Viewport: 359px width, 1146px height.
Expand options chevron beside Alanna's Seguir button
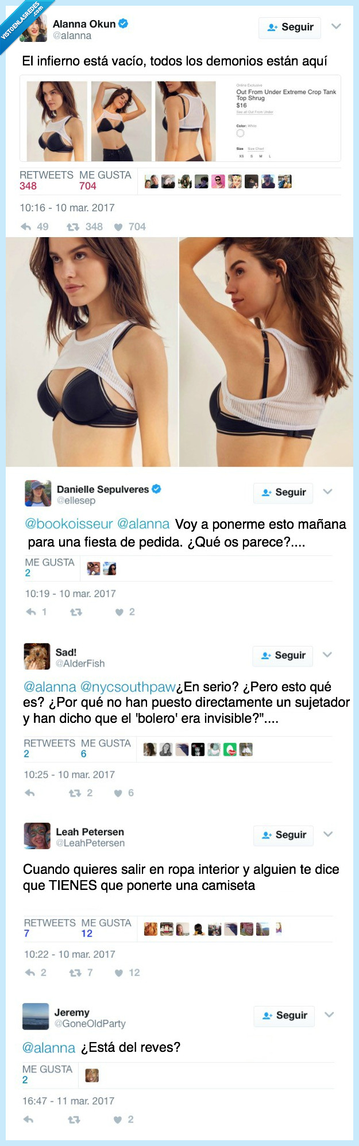point(337,26)
